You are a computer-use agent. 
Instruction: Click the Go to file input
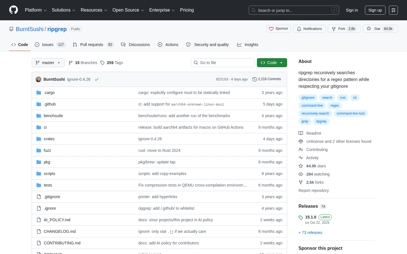pyautogui.click(x=223, y=63)
